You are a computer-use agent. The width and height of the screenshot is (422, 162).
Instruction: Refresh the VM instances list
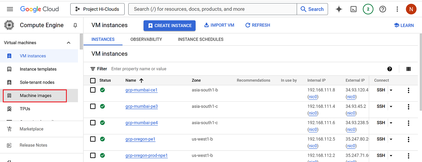(x=258, y=25)
